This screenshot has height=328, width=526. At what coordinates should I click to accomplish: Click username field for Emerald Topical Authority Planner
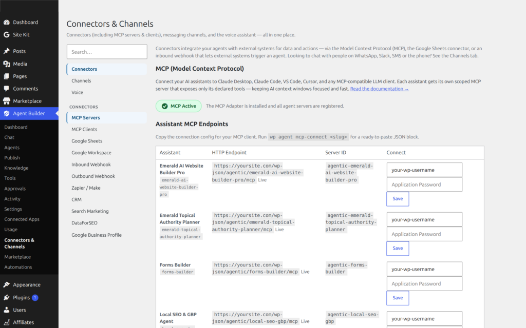tap(424, 219)
